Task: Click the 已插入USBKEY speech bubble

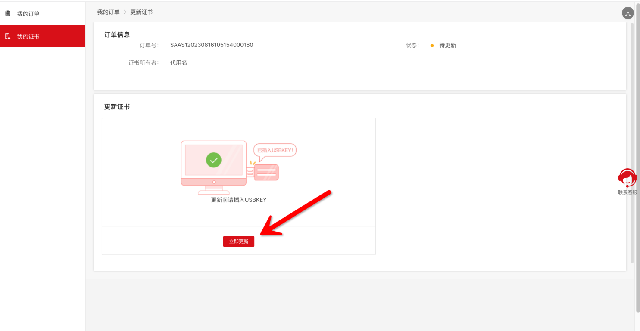Action: (275, 150)
